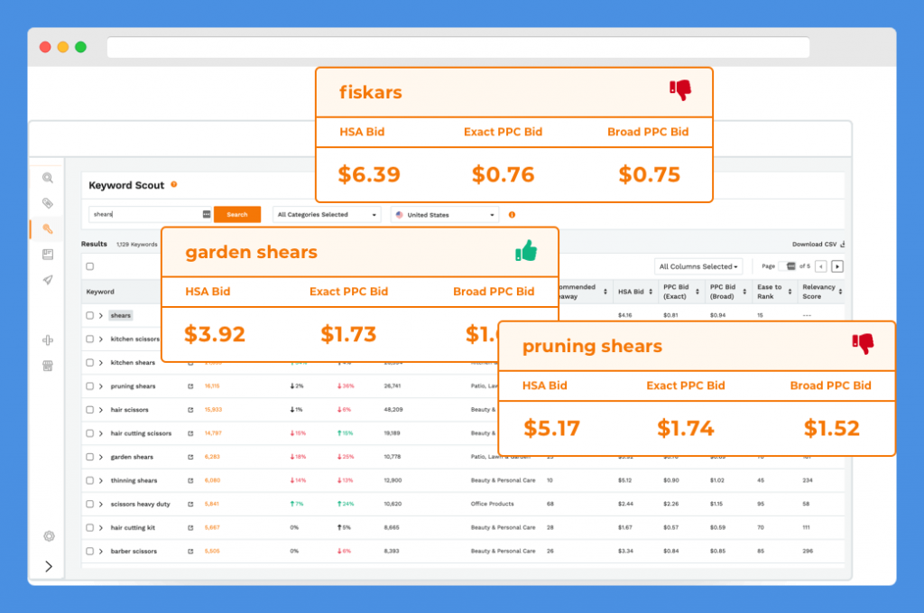924x613 pixels.
Task: Expand the sidebar with the arrow icon
Action: click(49, 566)
